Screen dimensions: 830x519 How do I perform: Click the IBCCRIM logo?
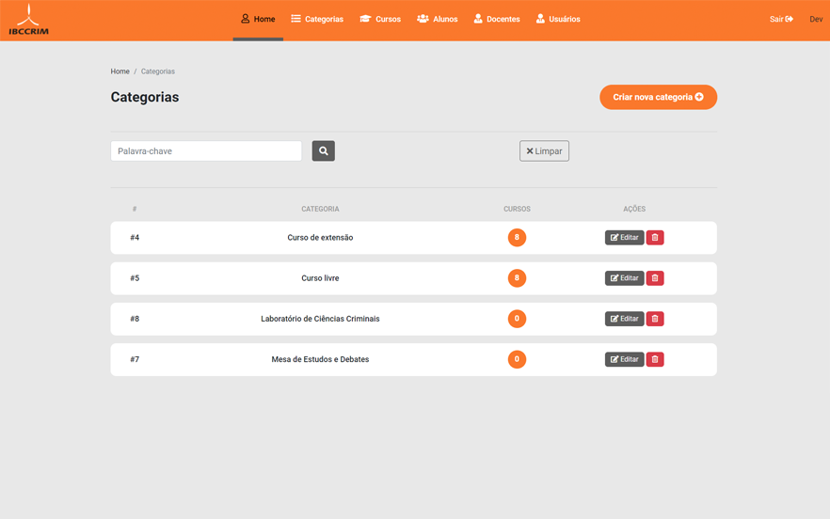pos(28,20)
